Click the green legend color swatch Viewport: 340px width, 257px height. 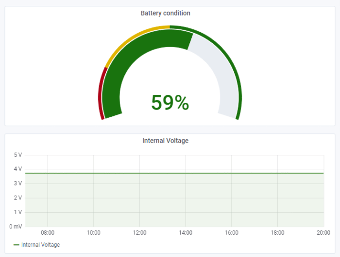[17, 245]
